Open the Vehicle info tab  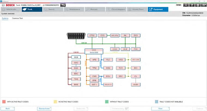coord(11,9)
